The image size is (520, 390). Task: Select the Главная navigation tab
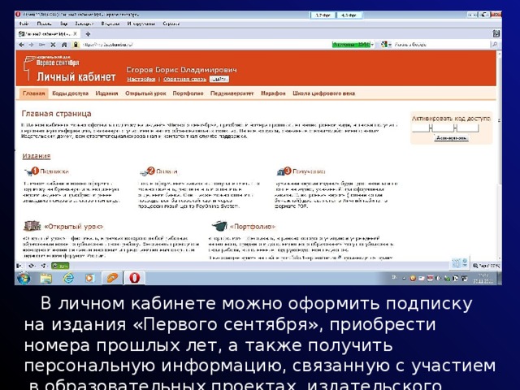[x=33, y=93]
